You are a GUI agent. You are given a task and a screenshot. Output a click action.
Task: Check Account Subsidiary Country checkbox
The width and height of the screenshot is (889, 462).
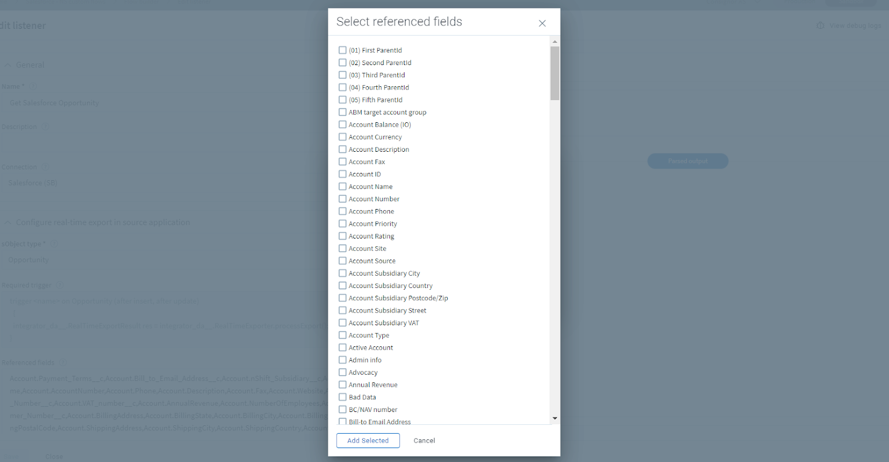[342, 286]
